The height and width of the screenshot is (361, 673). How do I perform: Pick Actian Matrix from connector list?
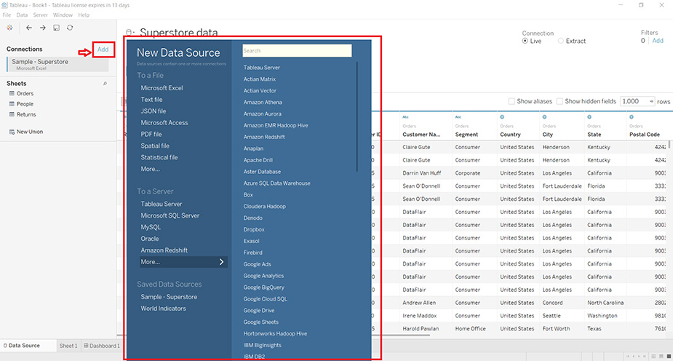[x=259, y=79]
